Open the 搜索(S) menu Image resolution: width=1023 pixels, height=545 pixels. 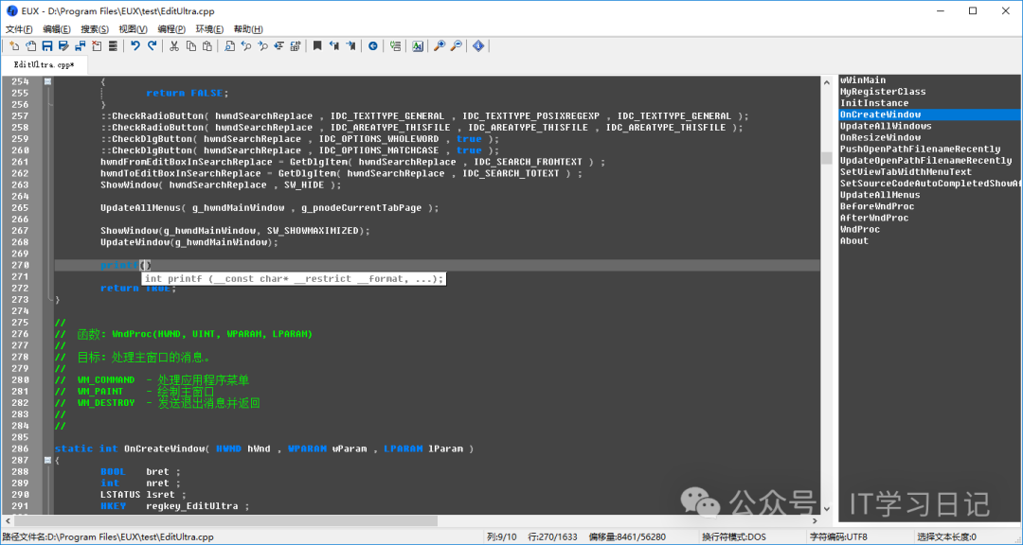click(x=95, y=29)
